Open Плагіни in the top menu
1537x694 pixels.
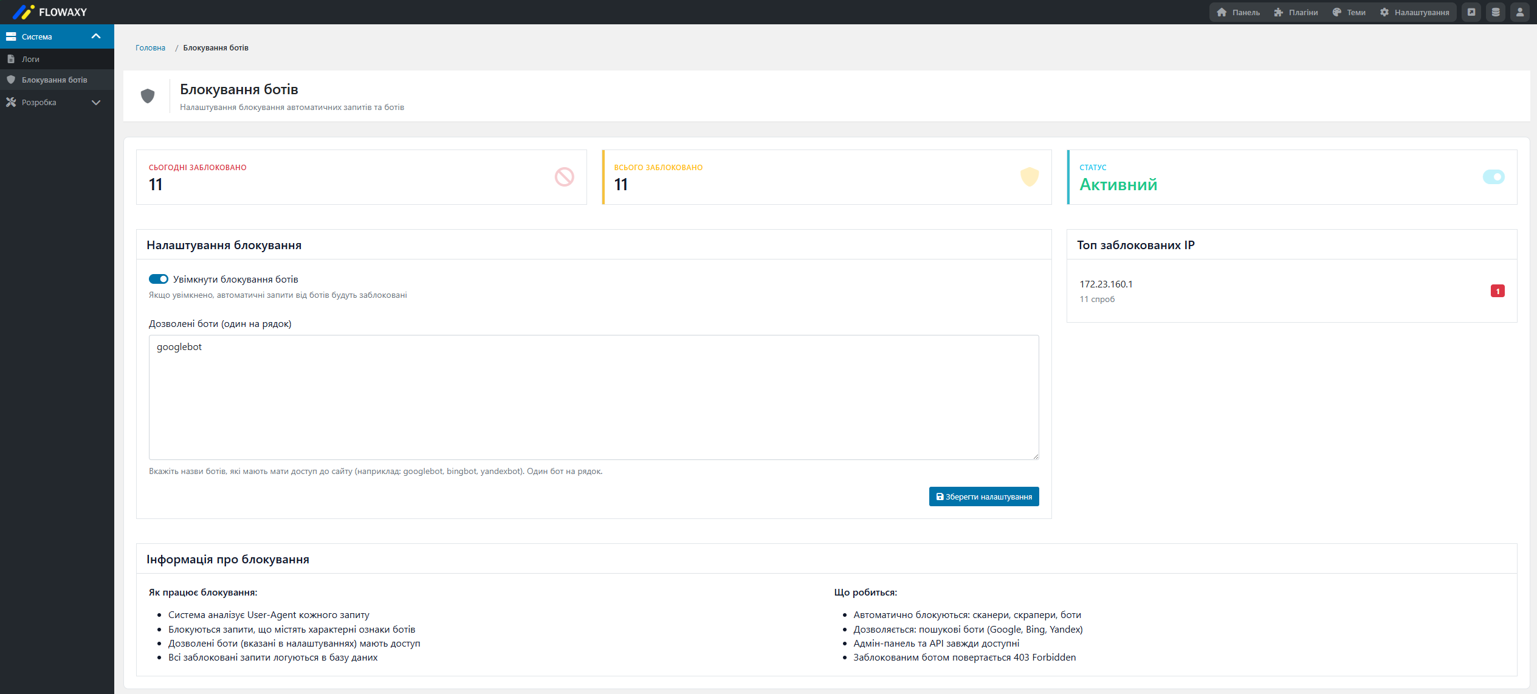click(x=1296, y=12)
